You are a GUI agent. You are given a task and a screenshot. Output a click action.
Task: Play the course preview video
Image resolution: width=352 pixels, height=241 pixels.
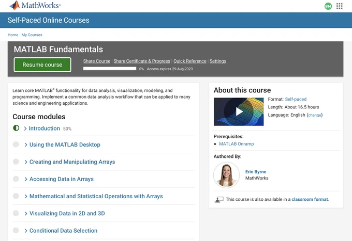click(x=239, y=111)
